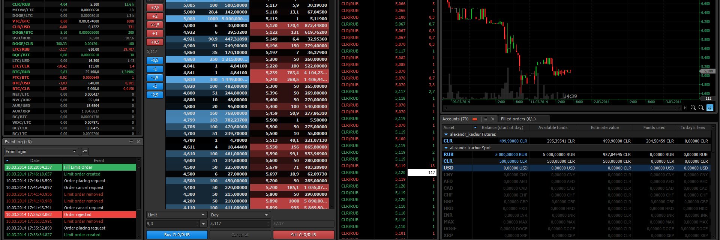
Task: Switch to the Accounts (70) tab
Action: click(455, 119)
